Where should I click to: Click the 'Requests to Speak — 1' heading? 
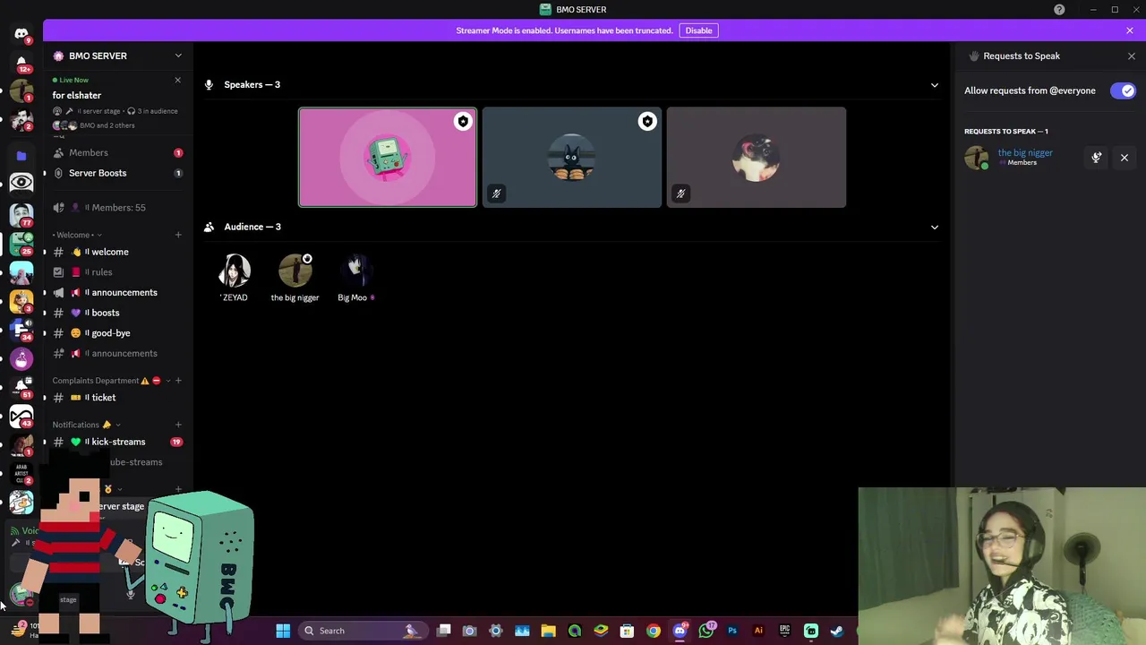pos(1005,132)
